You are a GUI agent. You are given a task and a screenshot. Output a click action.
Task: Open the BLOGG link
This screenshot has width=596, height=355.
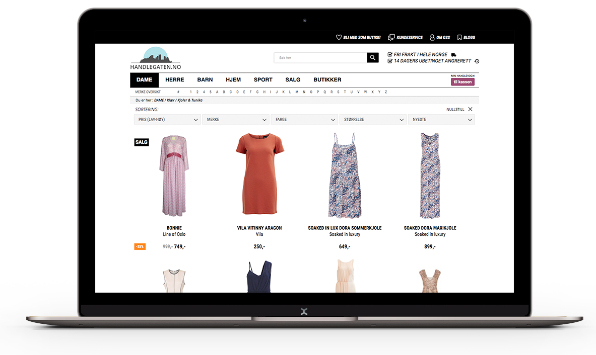pos(470,38)
